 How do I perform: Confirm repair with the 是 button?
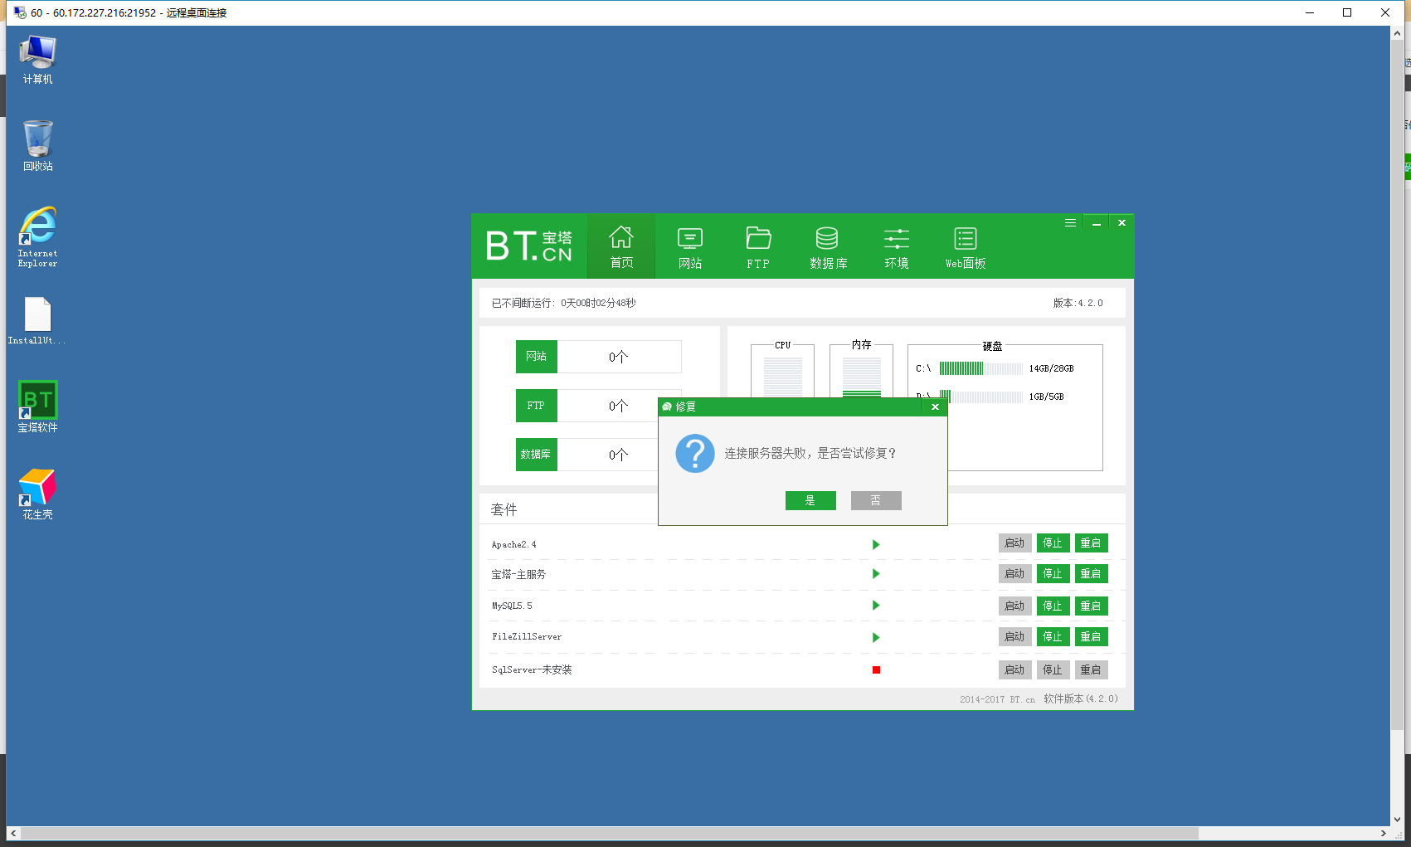pos(810,500)
